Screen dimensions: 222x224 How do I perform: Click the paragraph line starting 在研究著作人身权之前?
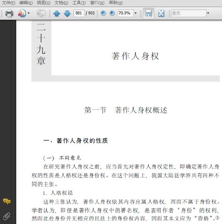point(131,167)
